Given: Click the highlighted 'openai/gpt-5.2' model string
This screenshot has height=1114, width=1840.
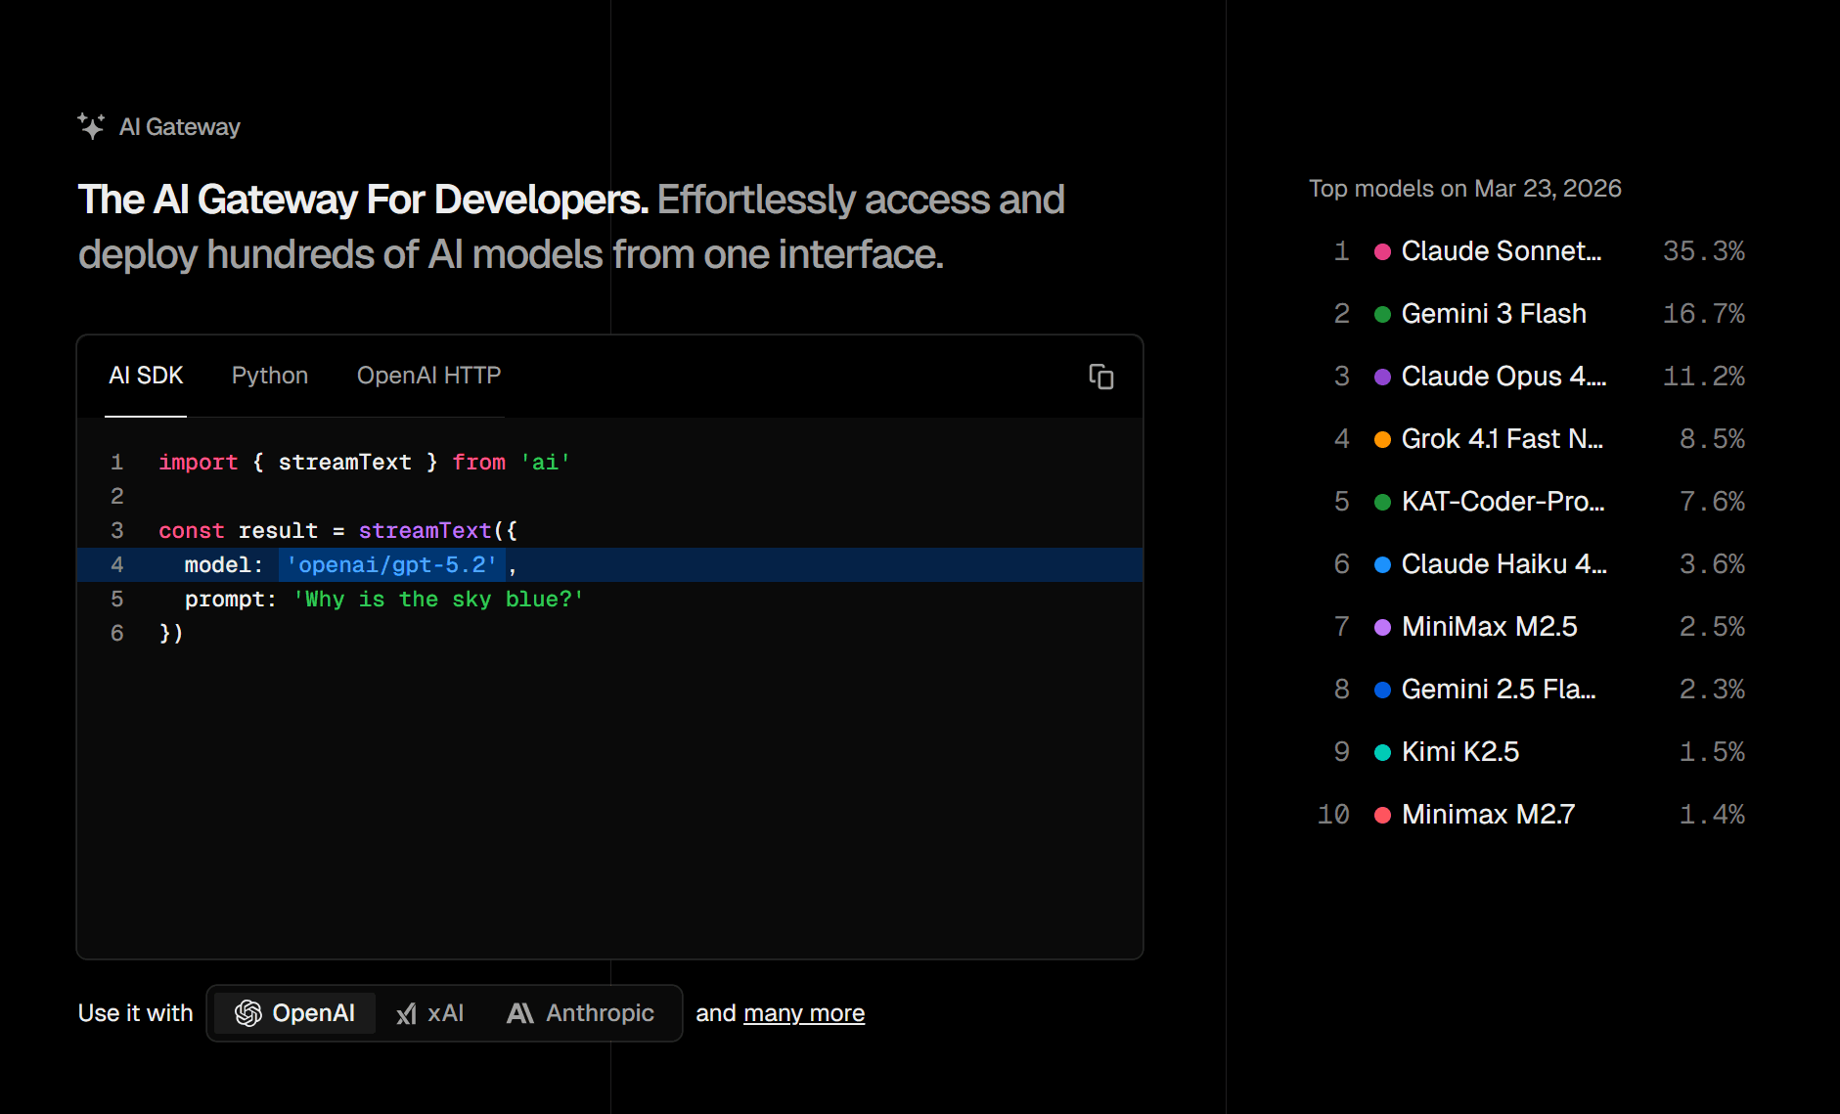Looking at the screenshot, I should pyautogui.click(x=391, y=565).
